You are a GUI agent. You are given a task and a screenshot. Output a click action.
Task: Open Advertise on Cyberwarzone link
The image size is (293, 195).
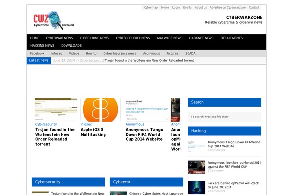point(228,7)
